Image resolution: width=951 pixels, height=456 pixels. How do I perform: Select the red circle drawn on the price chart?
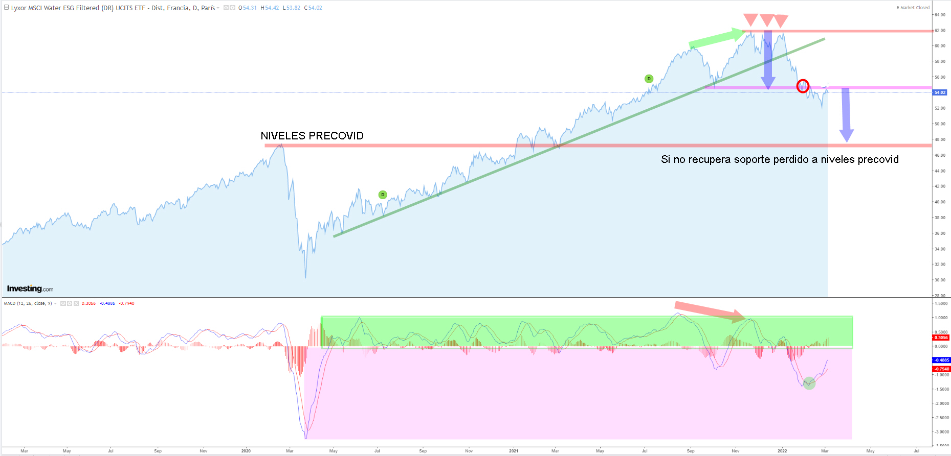coord(803,86)
